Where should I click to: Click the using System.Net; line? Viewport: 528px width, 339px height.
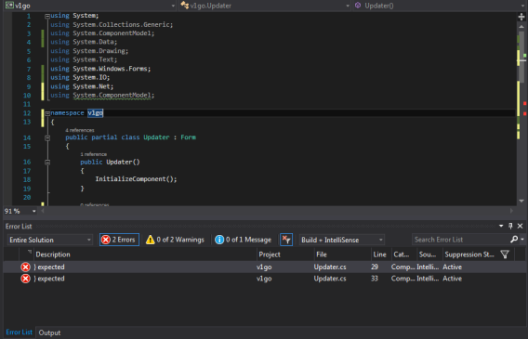tap(82, 86)
